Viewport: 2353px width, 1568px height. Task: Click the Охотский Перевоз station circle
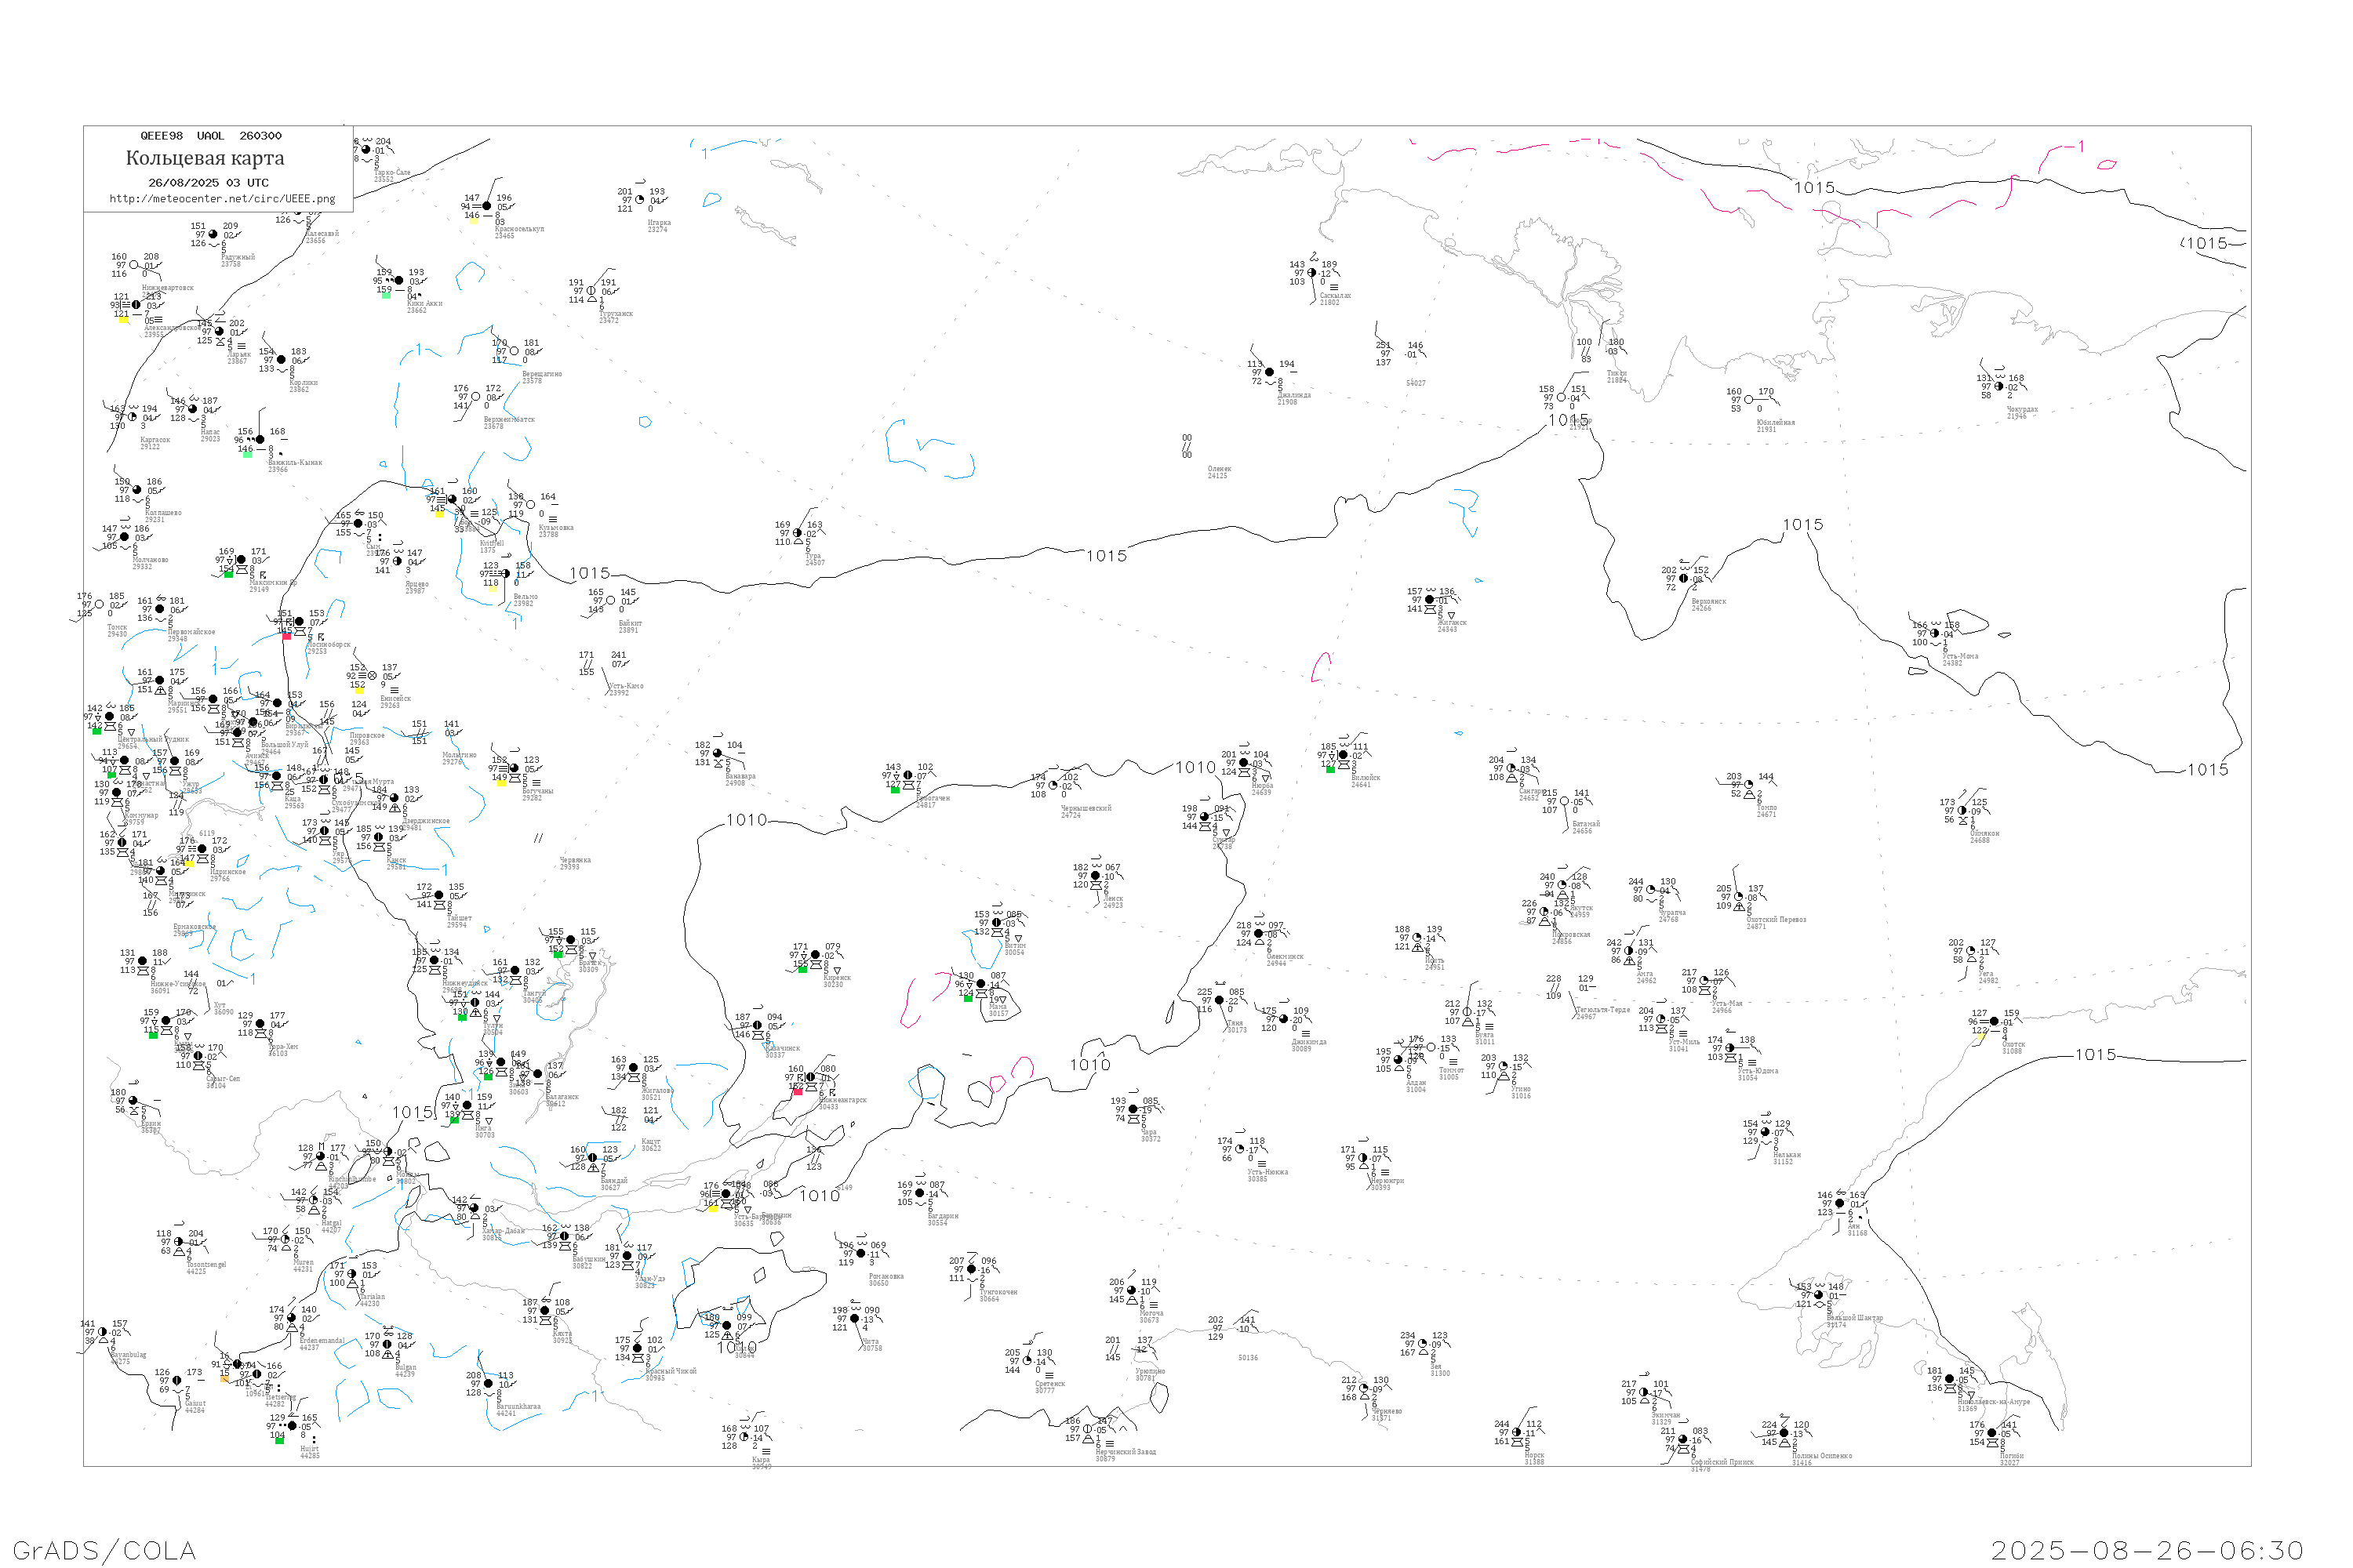(1740, 897)
